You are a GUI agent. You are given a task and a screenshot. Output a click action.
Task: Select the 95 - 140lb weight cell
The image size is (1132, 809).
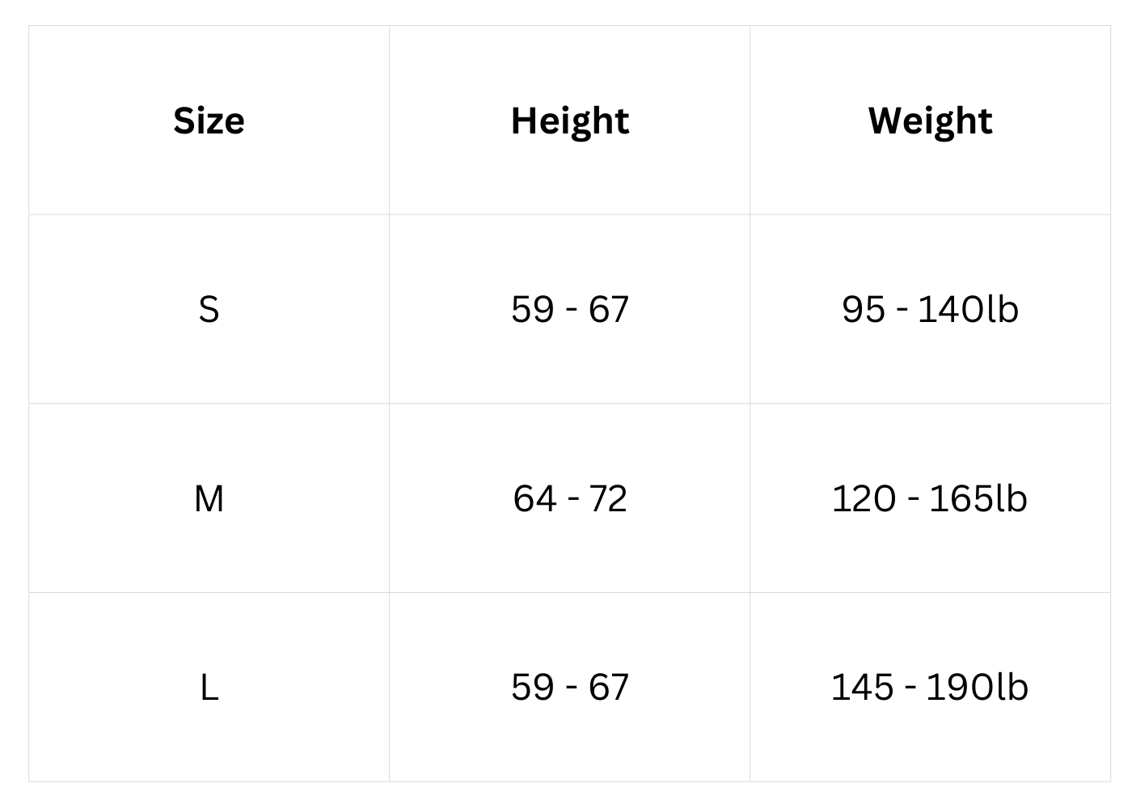[930, 310]
